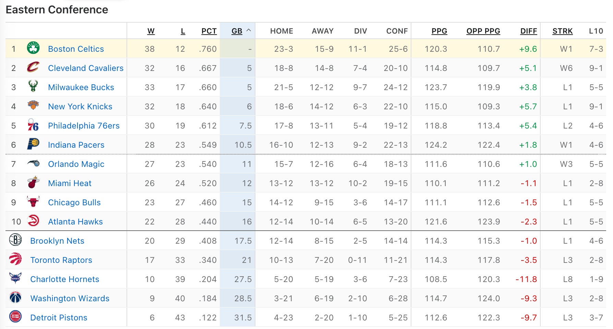
Task: Click the Chicago Bulls logo
Action: [x=33, y=202]
